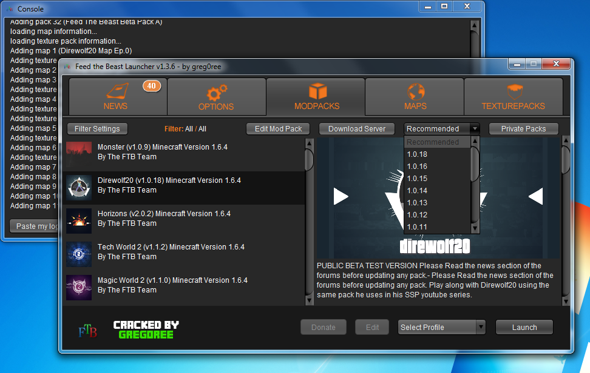
Task: Open Filter Settings
Action: [x=97, y=129]
